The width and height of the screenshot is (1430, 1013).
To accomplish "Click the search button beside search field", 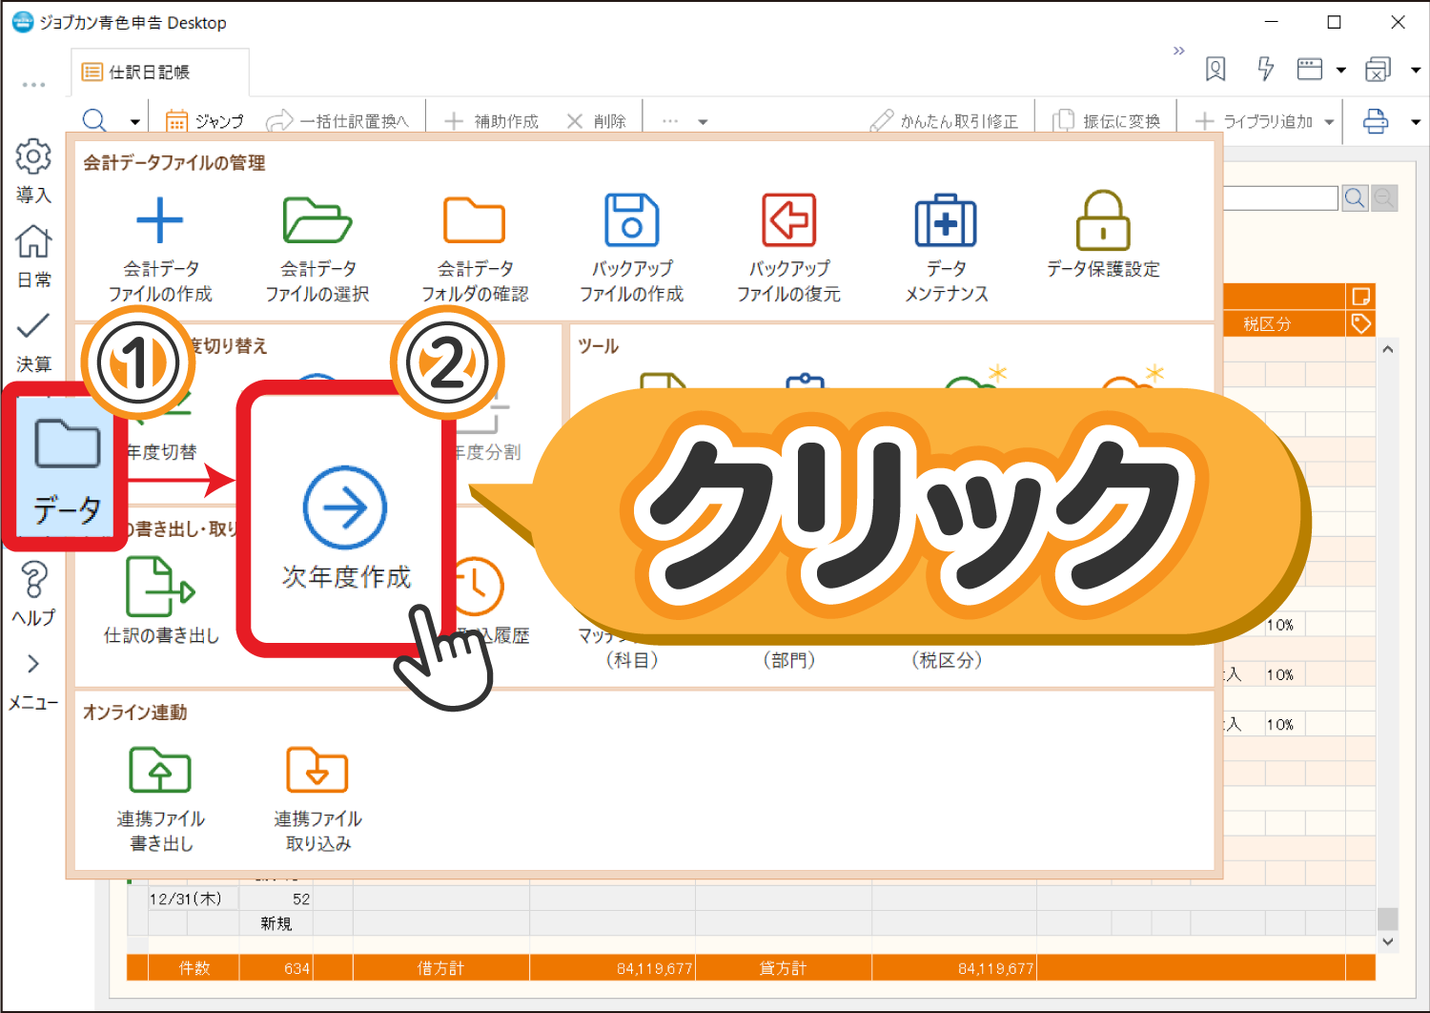I will [x=1355, y=197].
